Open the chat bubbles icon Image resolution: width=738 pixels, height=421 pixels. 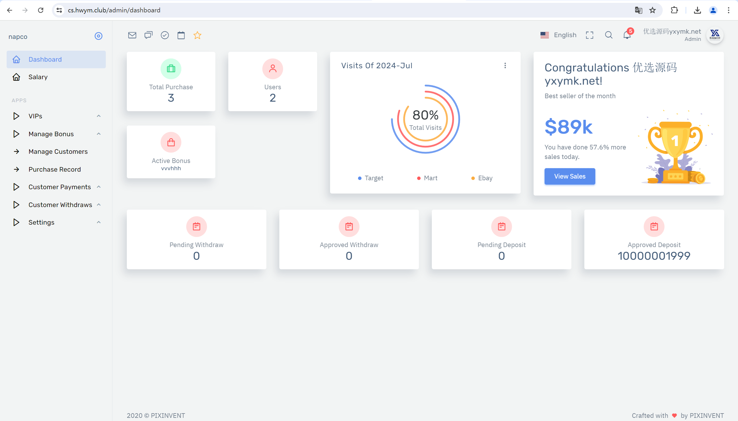[x=148, y=35]
